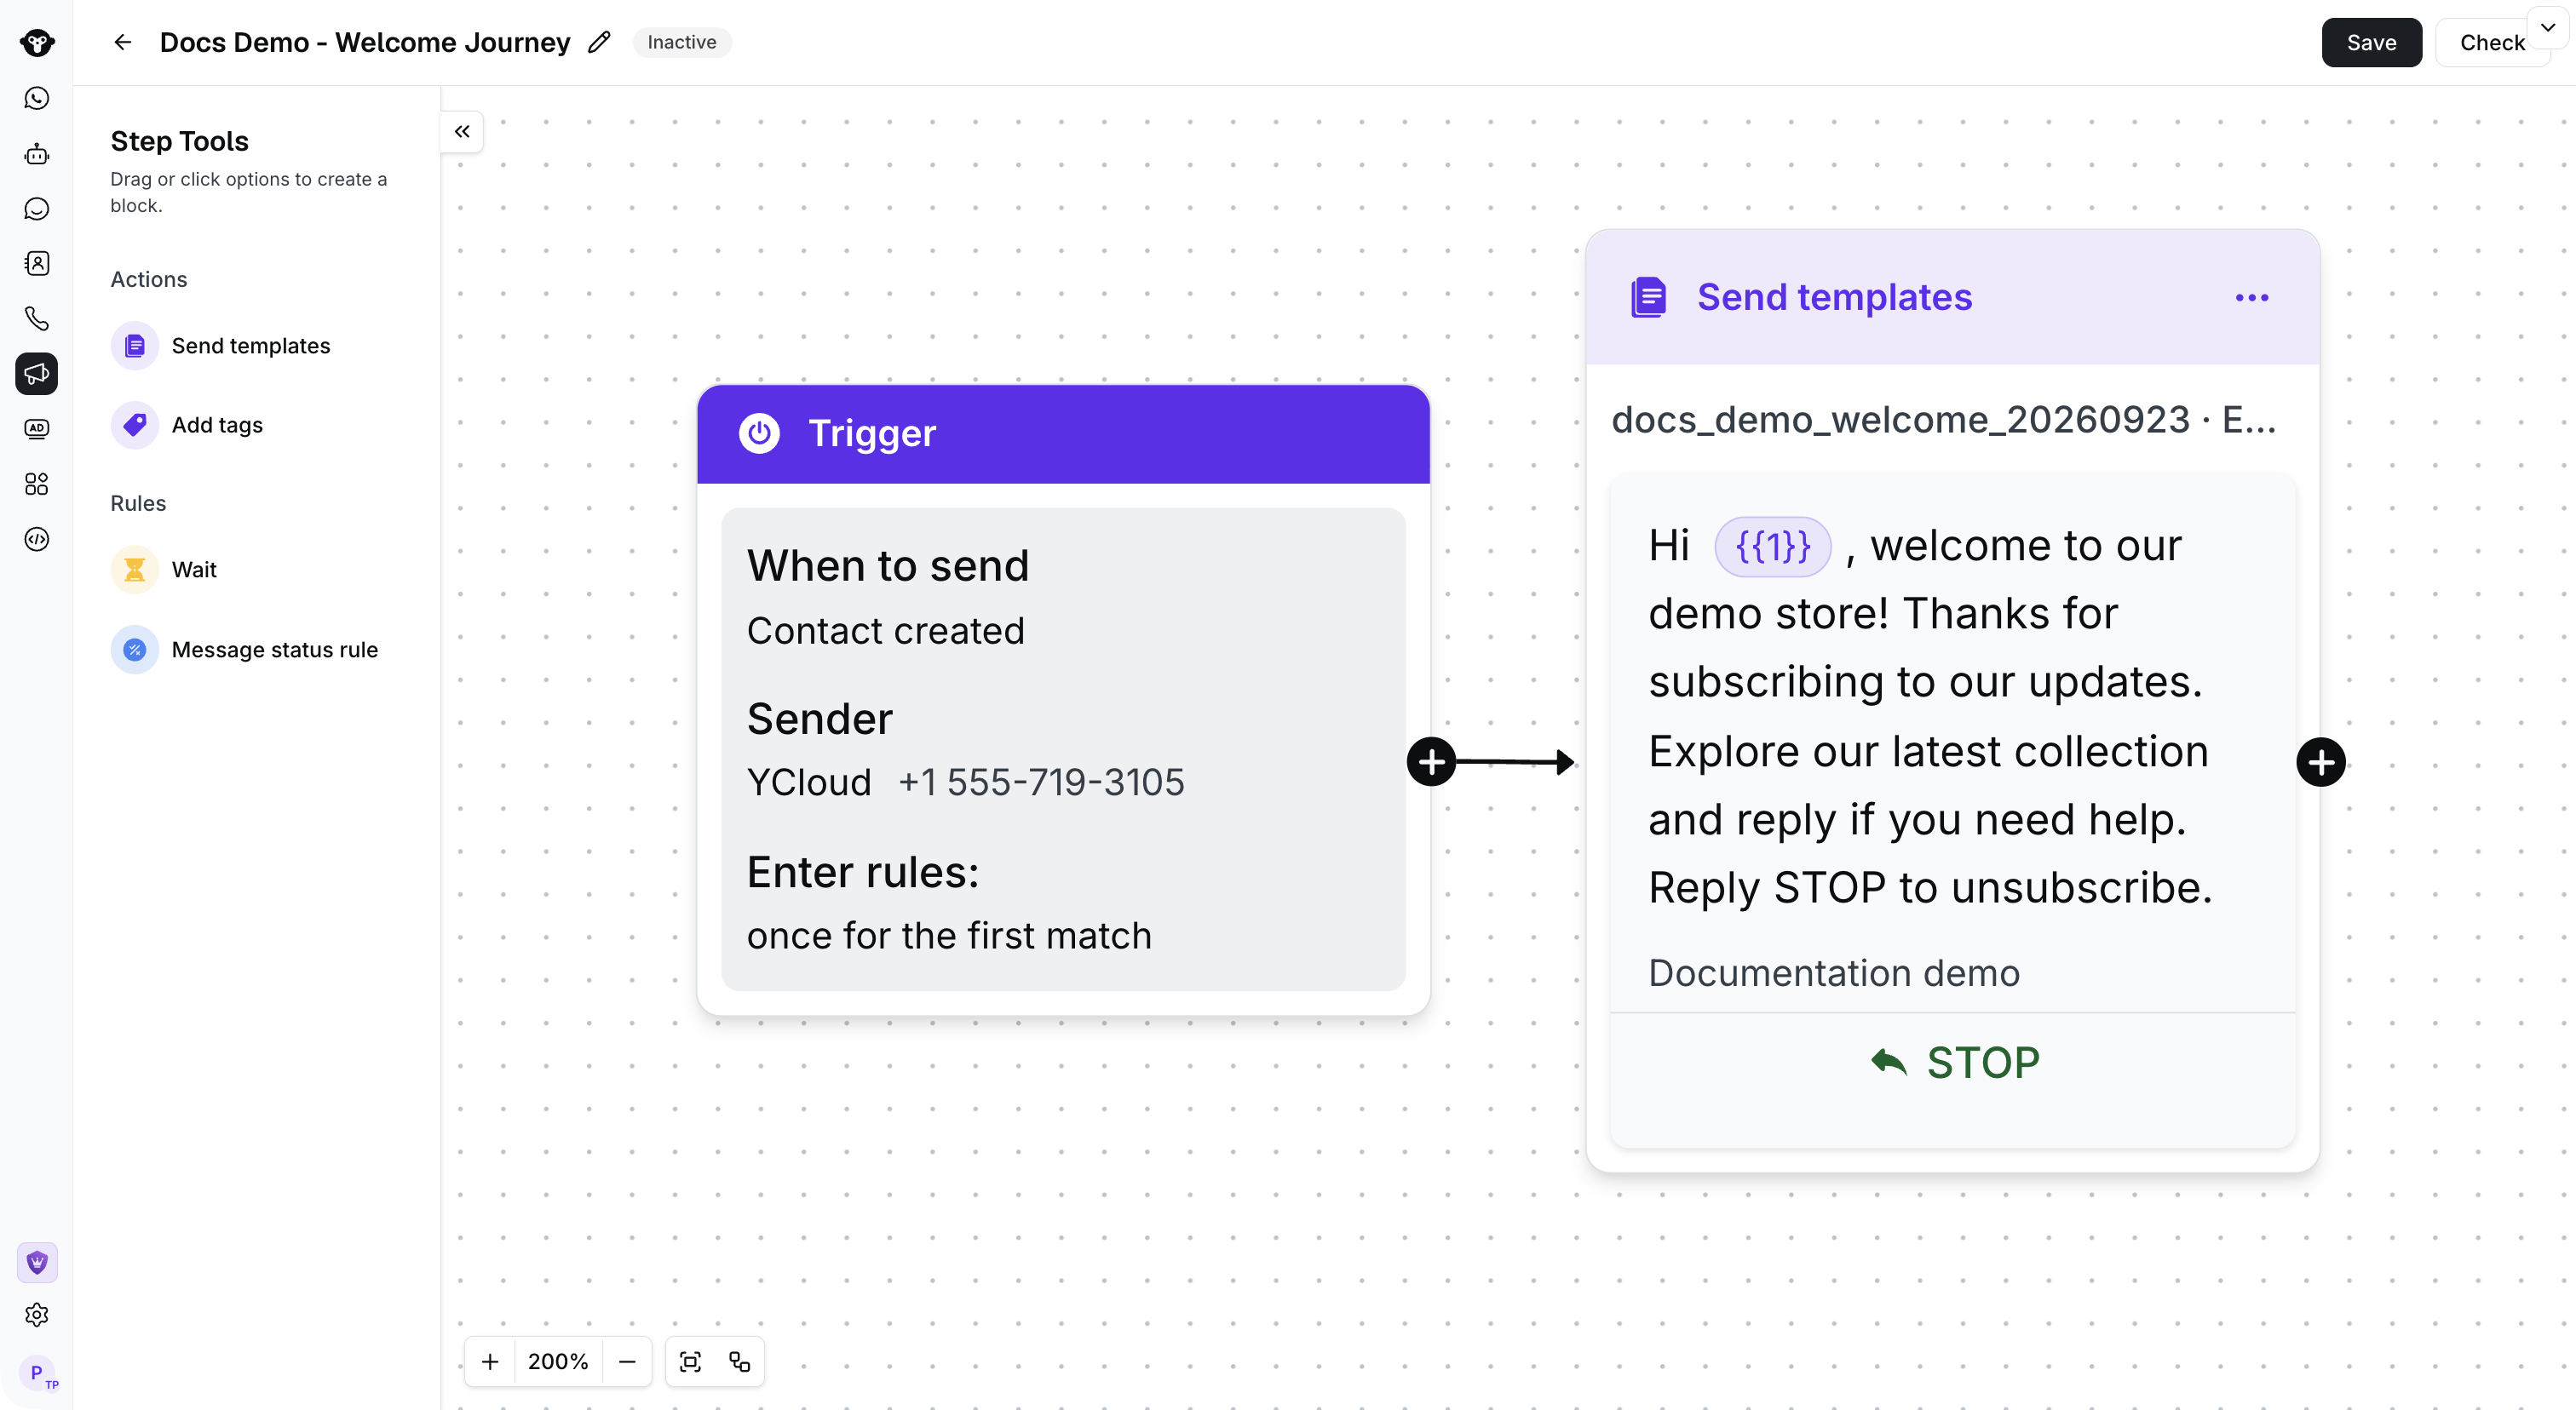The height and width of the screenshot is (1410, 2576).
Task: Open the phone calls section in the sidebar
Action: pos(37,318)
